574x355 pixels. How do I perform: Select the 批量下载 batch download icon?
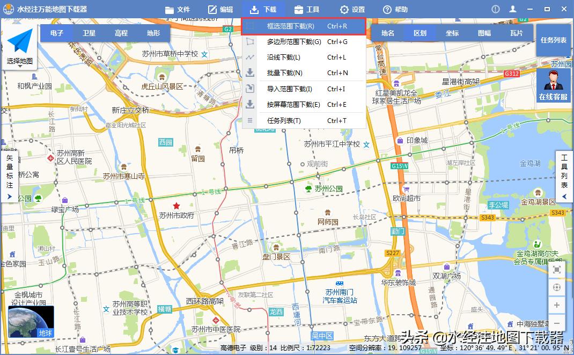[250, 73]
